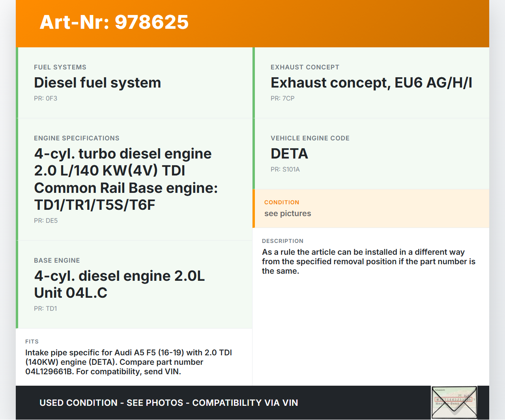This screenshot has width=505, height=420.
Task: Click the VEHICLE ENGINE CODE section label
Action: [310, 138]
